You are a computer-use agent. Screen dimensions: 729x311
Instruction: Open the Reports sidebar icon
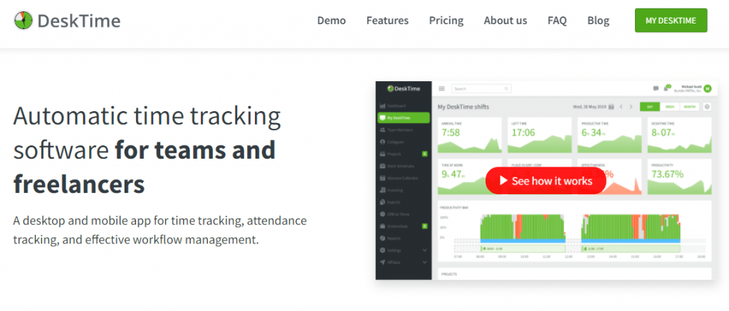coord(382,238)
